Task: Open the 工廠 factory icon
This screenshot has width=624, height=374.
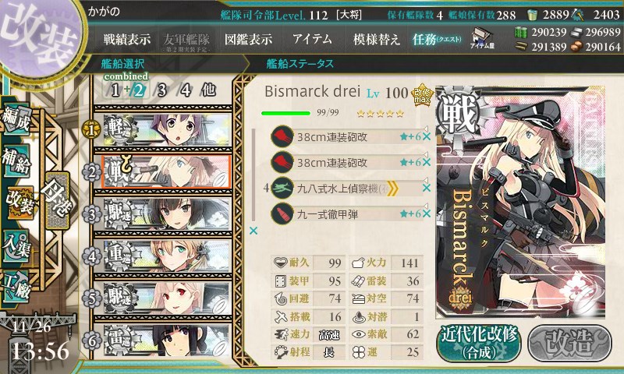Action: click(16, 287)
